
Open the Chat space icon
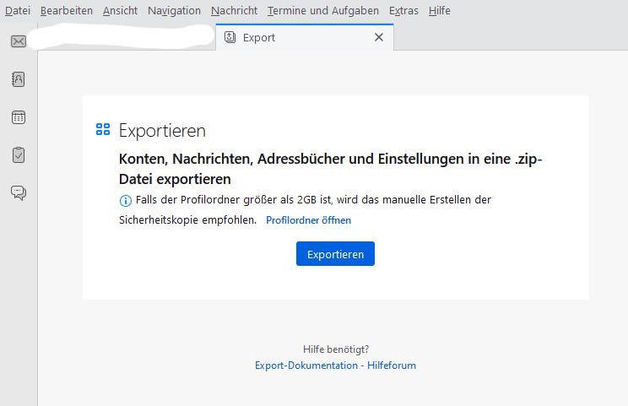click(x=19, y=193)
